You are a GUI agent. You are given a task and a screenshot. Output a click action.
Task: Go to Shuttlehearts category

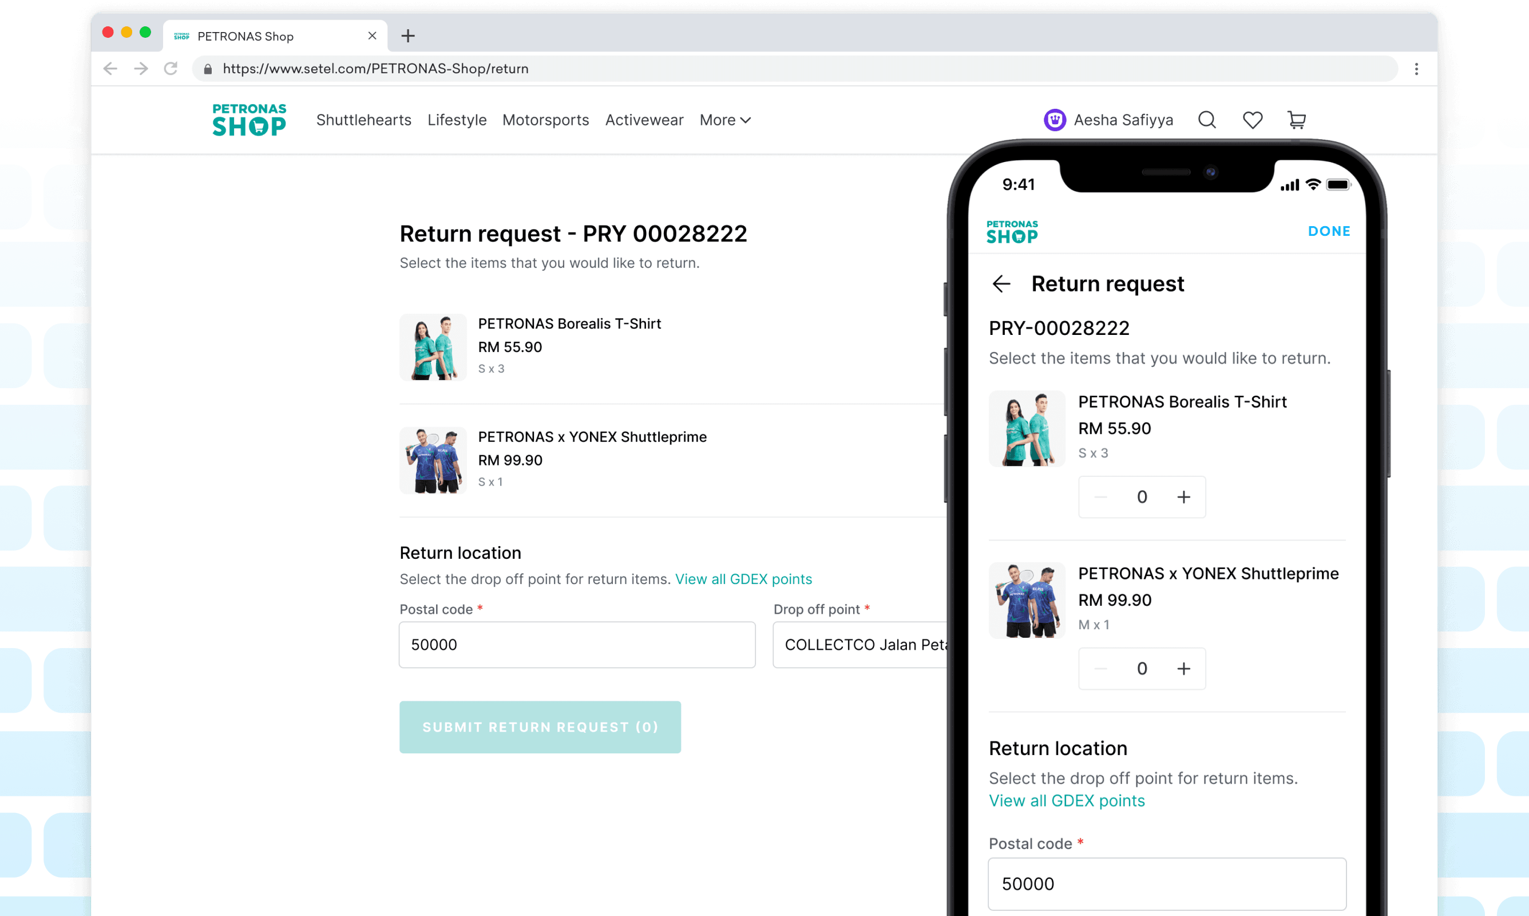tap(363, 120)
